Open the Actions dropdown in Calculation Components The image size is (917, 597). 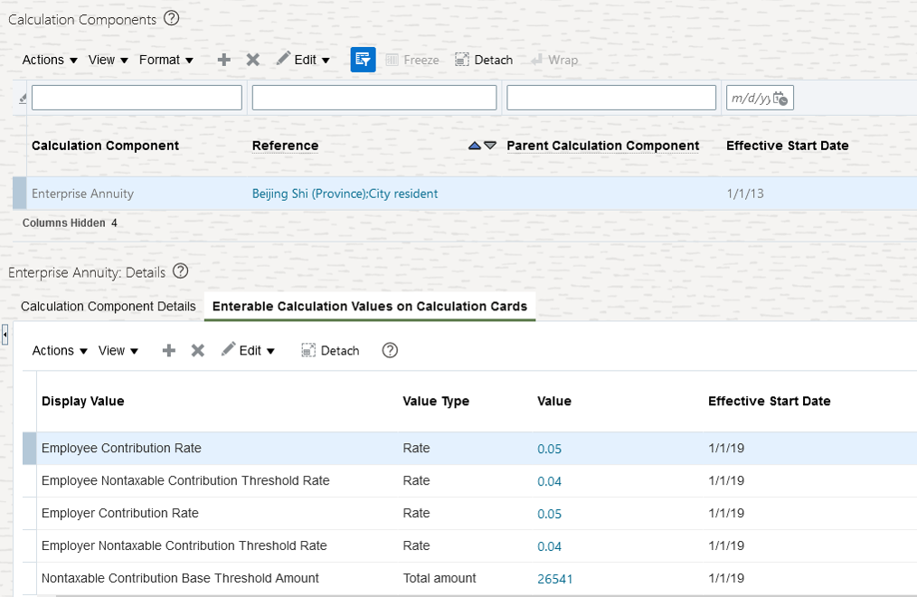50,60
